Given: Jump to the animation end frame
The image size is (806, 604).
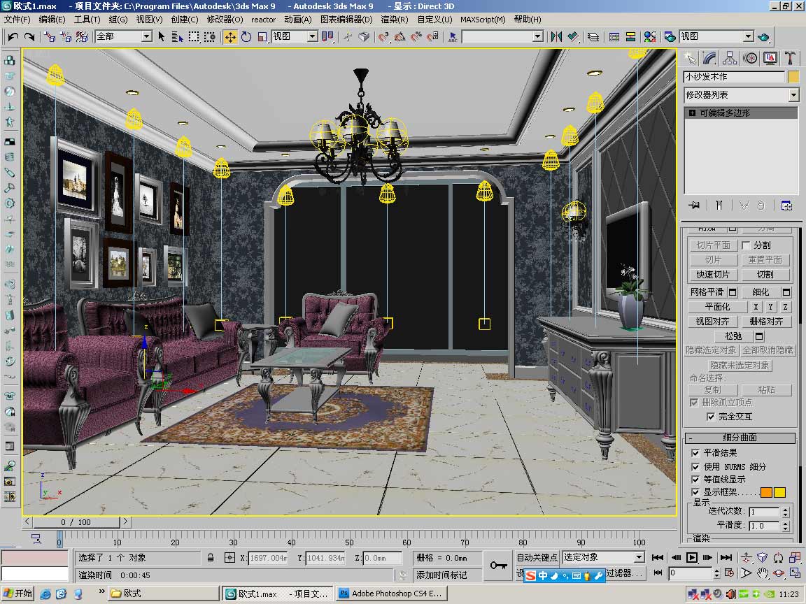Looking at the screenshot, I should [x=726, y=557].
